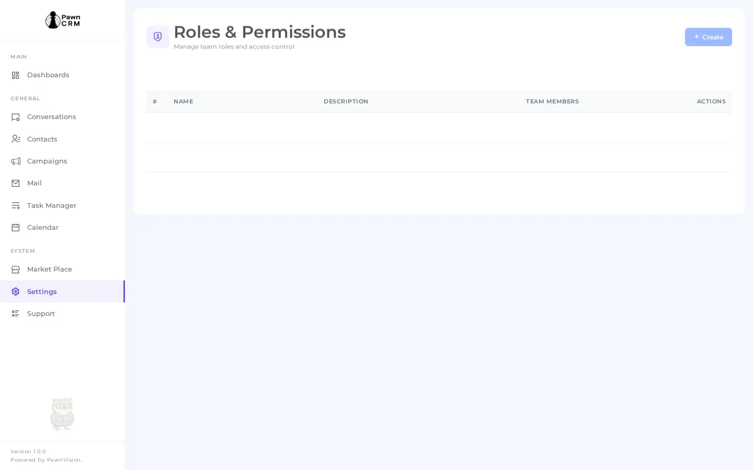
Task: Click the Support checklist icon
Action: pyautogui.click(x=16, y=314)
